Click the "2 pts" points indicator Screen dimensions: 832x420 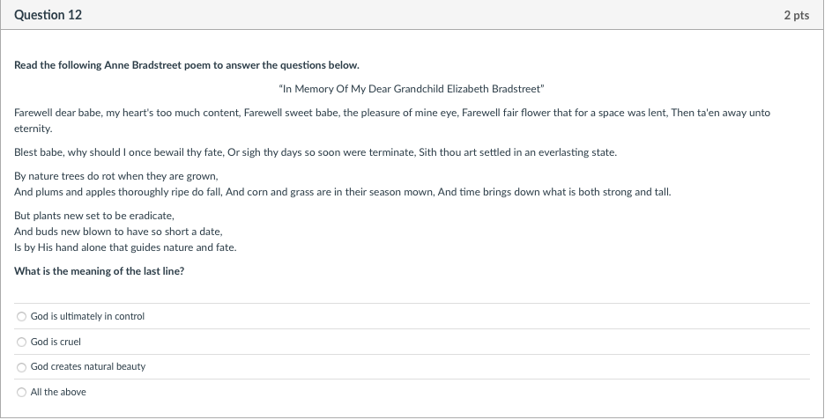(x=797, y=15)
